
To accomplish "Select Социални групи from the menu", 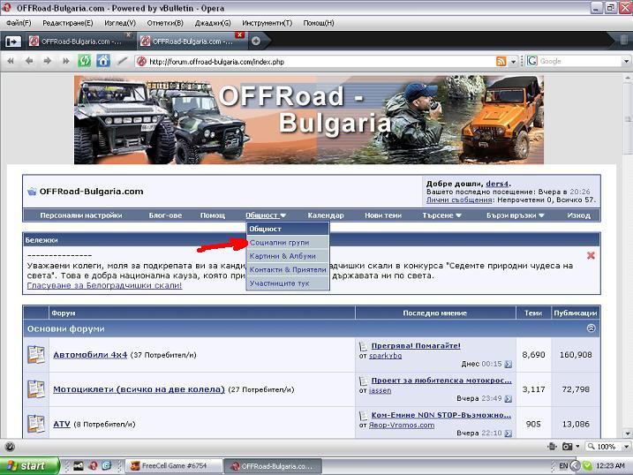I will (x=279, y=242).
